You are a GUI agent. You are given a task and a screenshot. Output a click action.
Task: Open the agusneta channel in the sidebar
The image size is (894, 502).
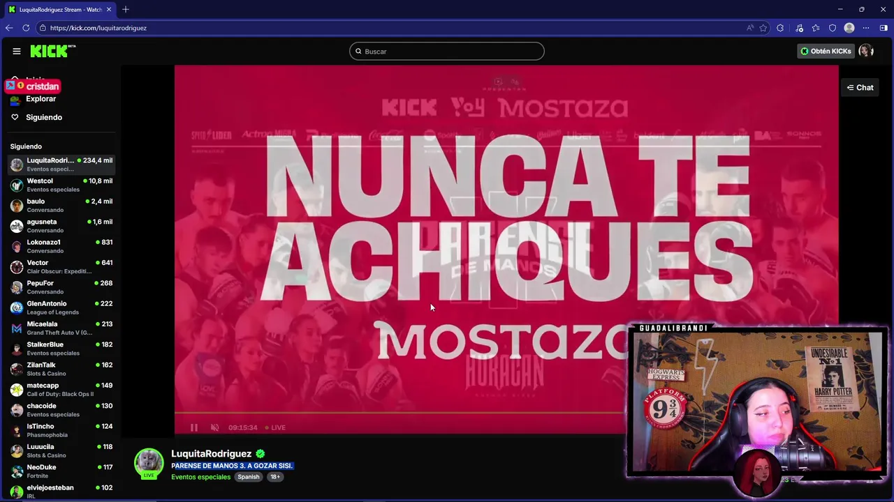tap(61, 226)
